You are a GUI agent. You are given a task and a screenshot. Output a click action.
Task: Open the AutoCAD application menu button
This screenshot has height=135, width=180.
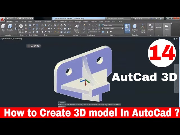[3, 19]
